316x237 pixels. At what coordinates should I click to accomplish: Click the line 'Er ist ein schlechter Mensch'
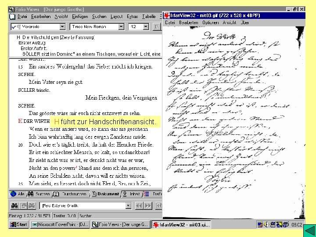[89, 152]
